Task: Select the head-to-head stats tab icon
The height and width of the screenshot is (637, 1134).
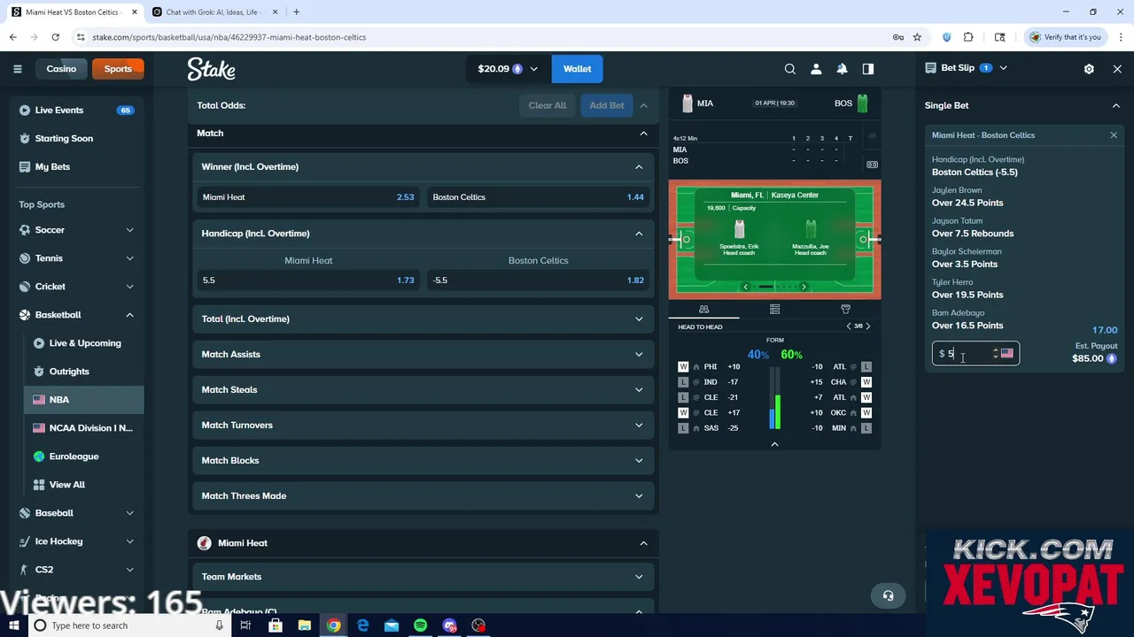Action: (703, 309)
